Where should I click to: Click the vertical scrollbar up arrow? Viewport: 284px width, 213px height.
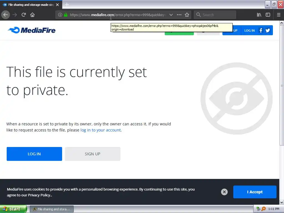282,23
